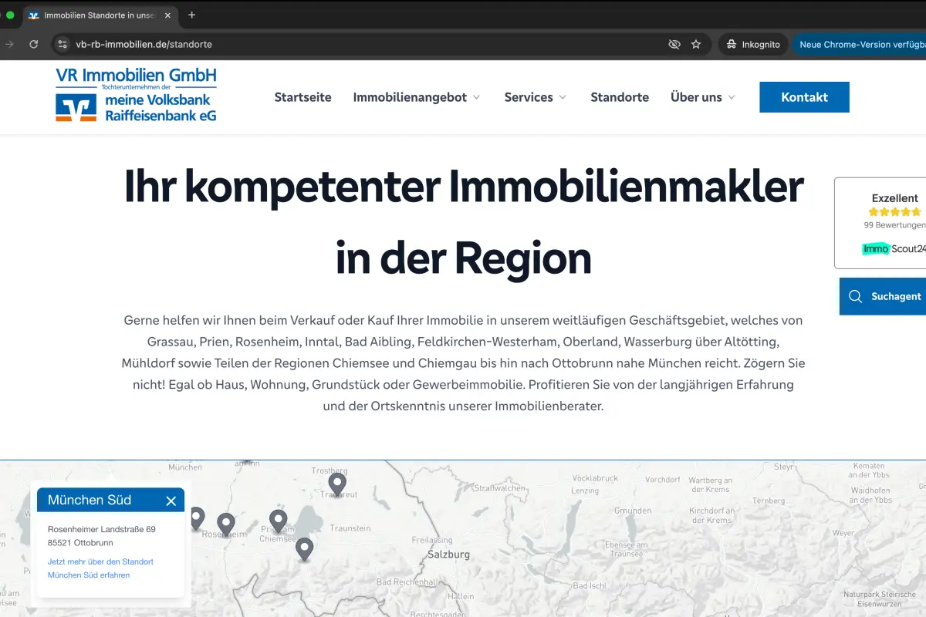
Task: Expand the Über uns dropdown chevron
Action: coord(732,97)
